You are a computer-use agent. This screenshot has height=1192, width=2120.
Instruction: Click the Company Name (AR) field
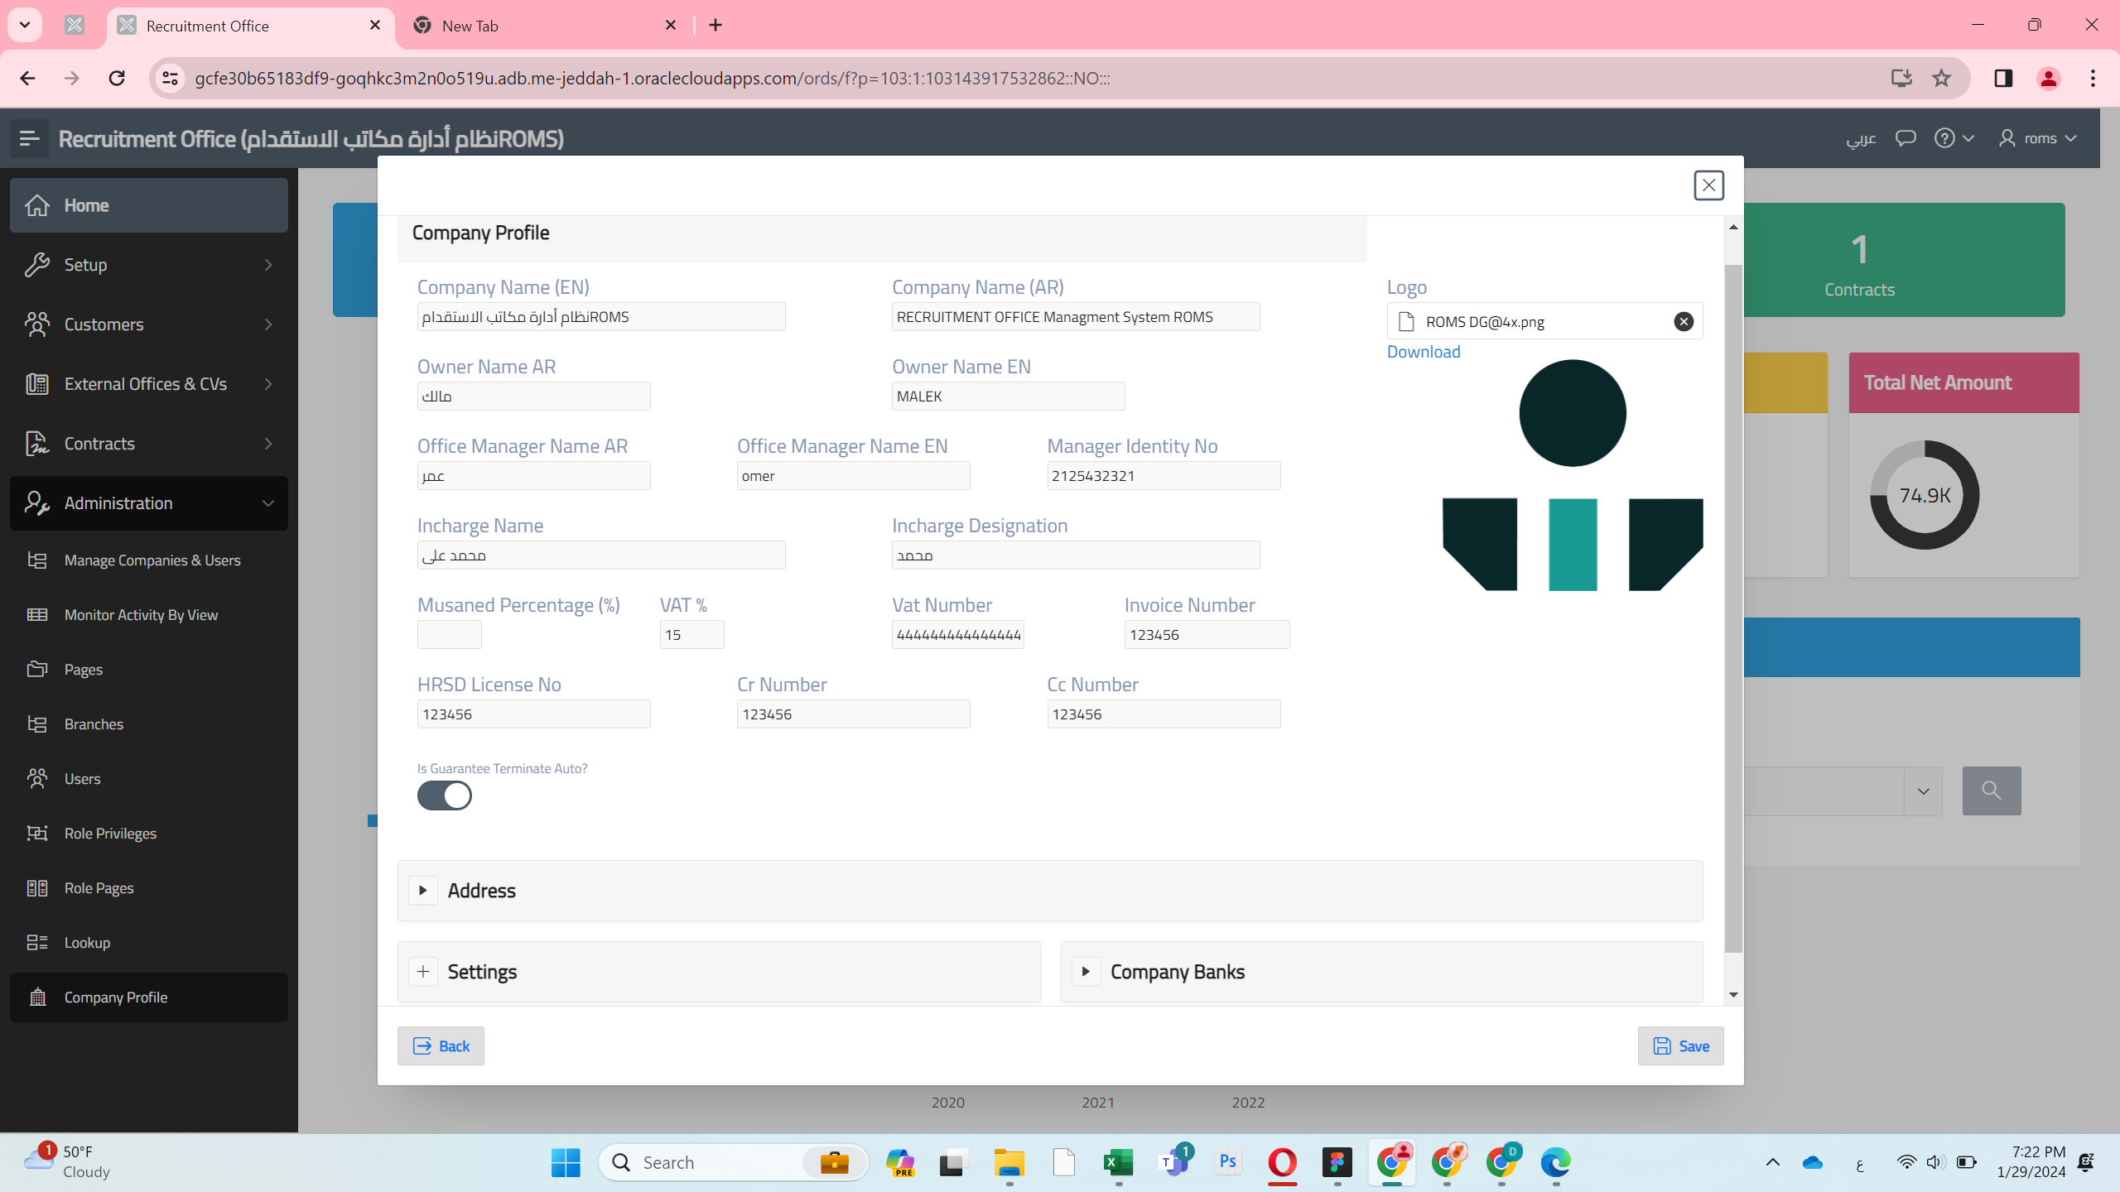tap(1076, 317)
